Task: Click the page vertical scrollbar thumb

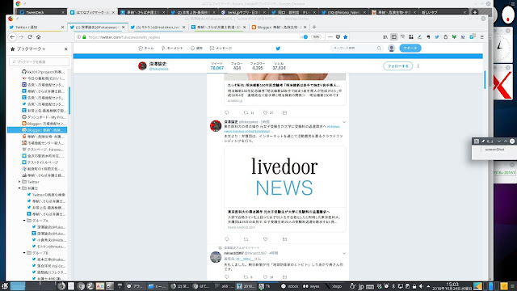Action: 485,80
